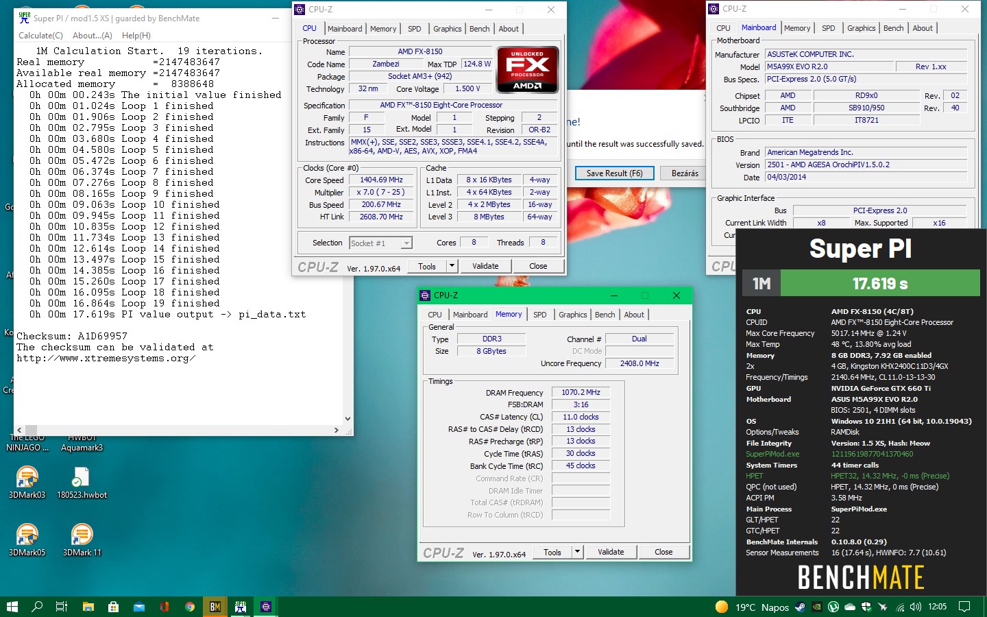Image resolution: width=987 pixels, height=617 pixels.
Task: Open Mail app from the taskbar
Action: click(x=139, y=607)
